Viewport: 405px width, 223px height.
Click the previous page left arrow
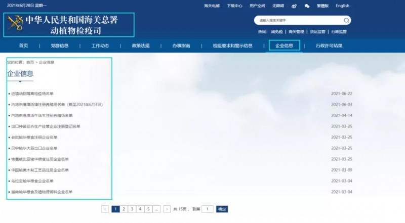(x=105, y=209)
